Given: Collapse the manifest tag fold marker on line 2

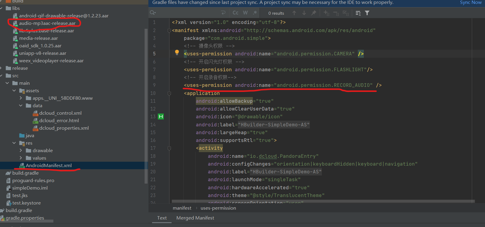Looking at the screenshot, I should 169,31.
